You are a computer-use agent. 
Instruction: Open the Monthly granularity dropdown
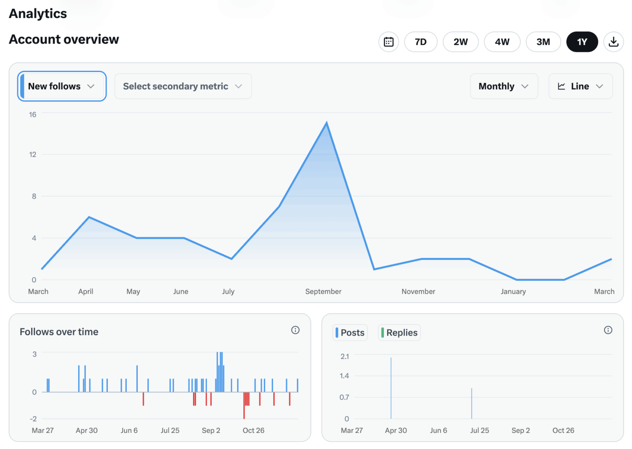(x=504, y=86)
